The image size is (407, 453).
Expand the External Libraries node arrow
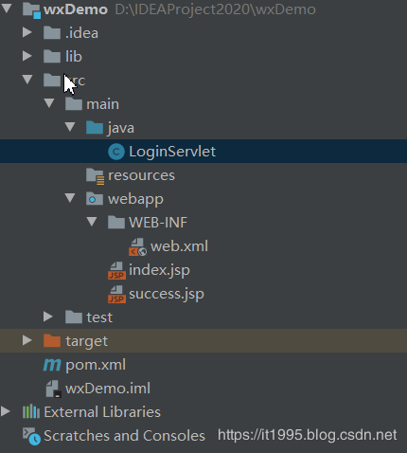(x=6, y=411)
